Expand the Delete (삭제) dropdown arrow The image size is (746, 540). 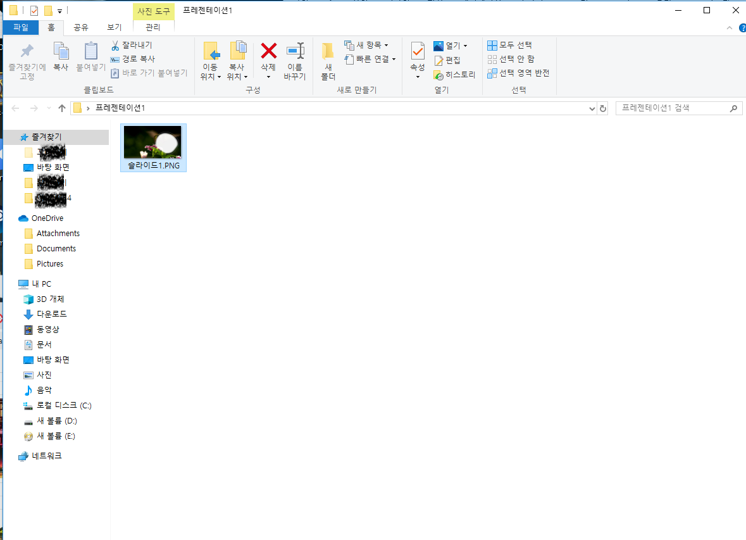[268, 77]
